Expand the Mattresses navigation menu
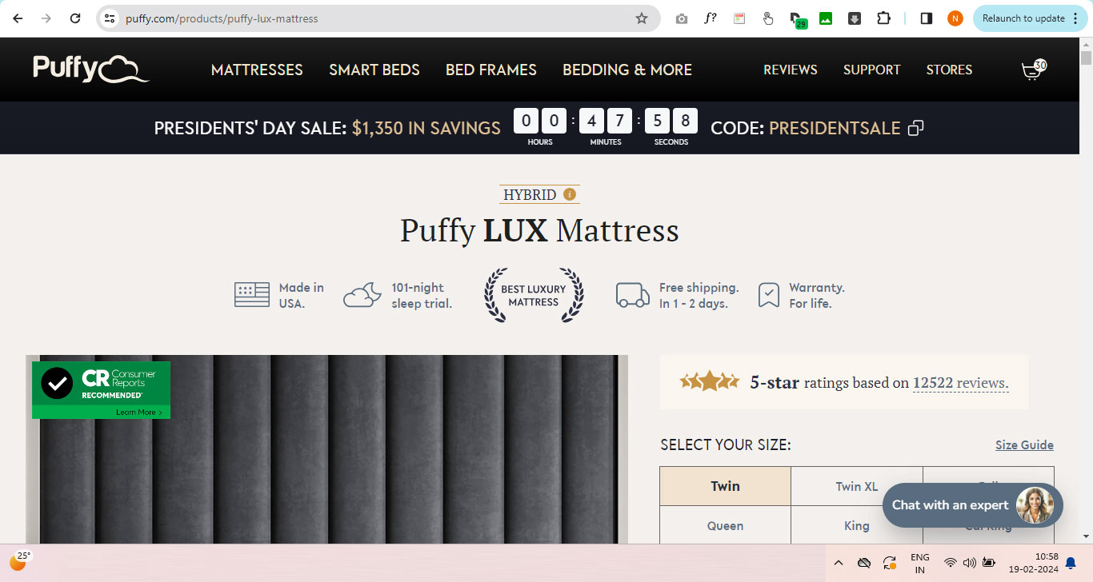 (257, 70)
